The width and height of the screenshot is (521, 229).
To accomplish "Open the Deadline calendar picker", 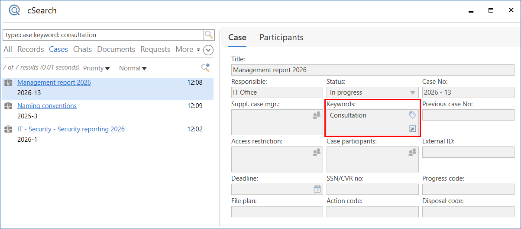I will pyautogui.click(x=317, y=189).
